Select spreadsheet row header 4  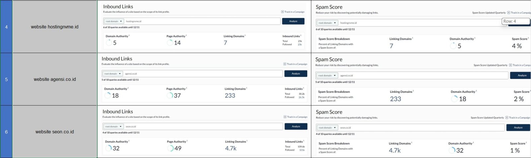[6, 27]
